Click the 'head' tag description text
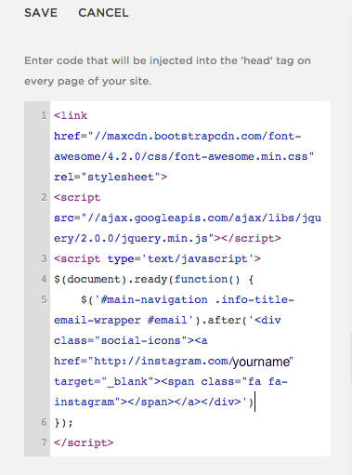Image resolution: width=352 pixels, height=475 pixels. click(167, 71)
